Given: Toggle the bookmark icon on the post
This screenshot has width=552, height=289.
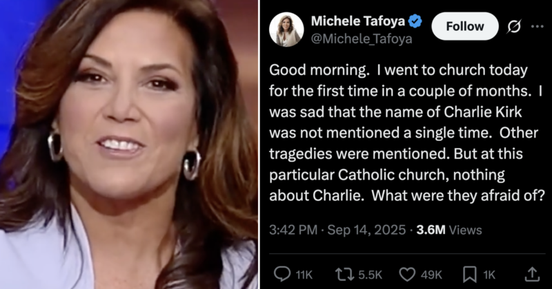Looking at the screenshot, I should [470, 274].
